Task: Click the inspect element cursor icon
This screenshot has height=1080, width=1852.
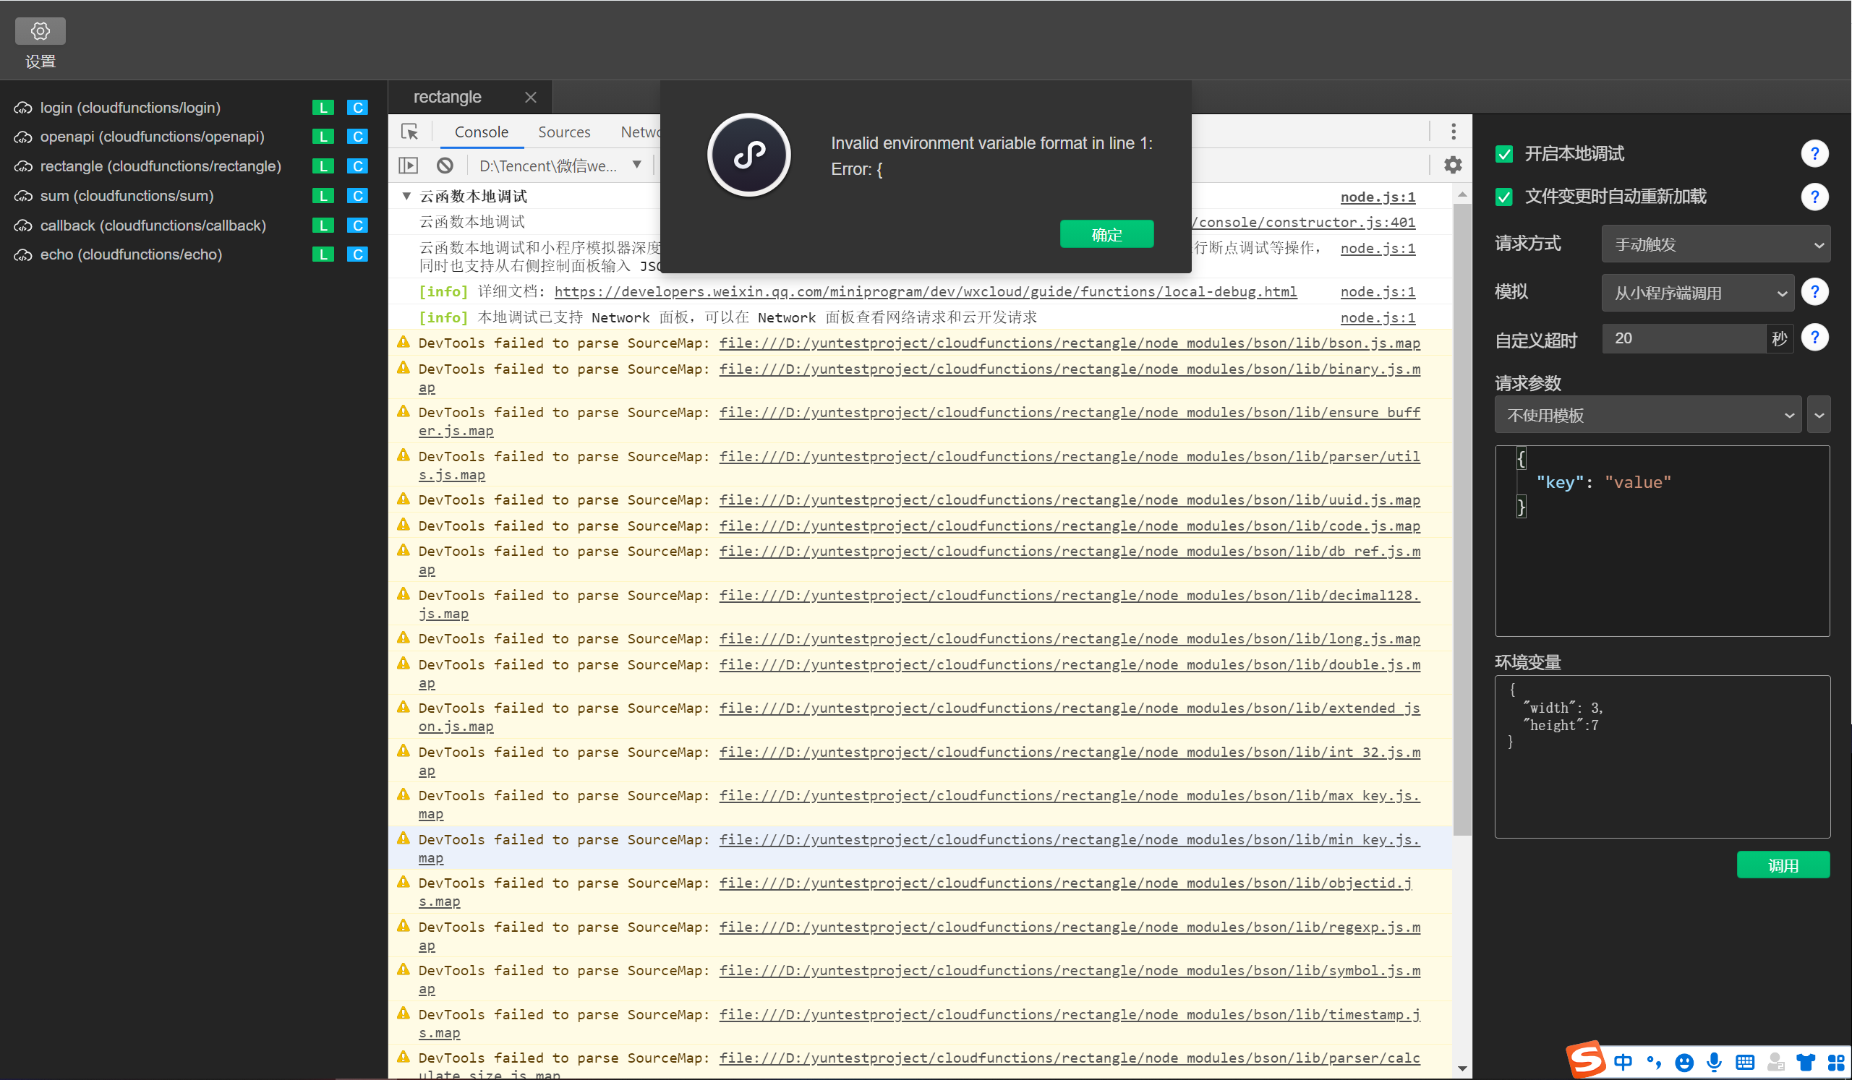Action: click(409, 132)
